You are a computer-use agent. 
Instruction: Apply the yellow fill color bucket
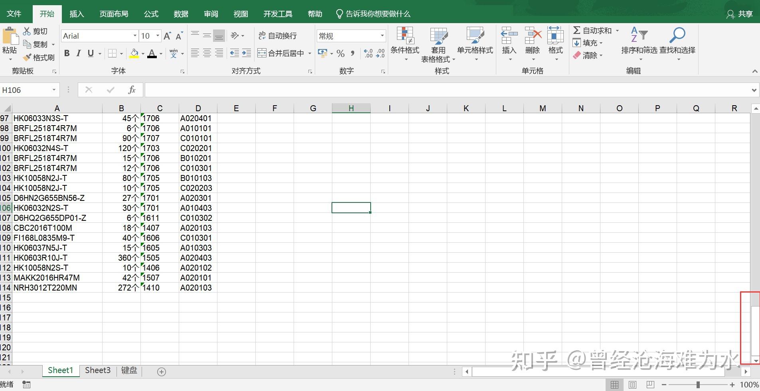click(134, 53)
